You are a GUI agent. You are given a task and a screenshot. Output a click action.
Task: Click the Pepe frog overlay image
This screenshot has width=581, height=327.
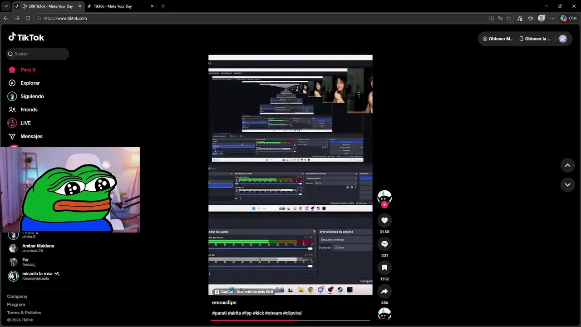tap(70, 189)
